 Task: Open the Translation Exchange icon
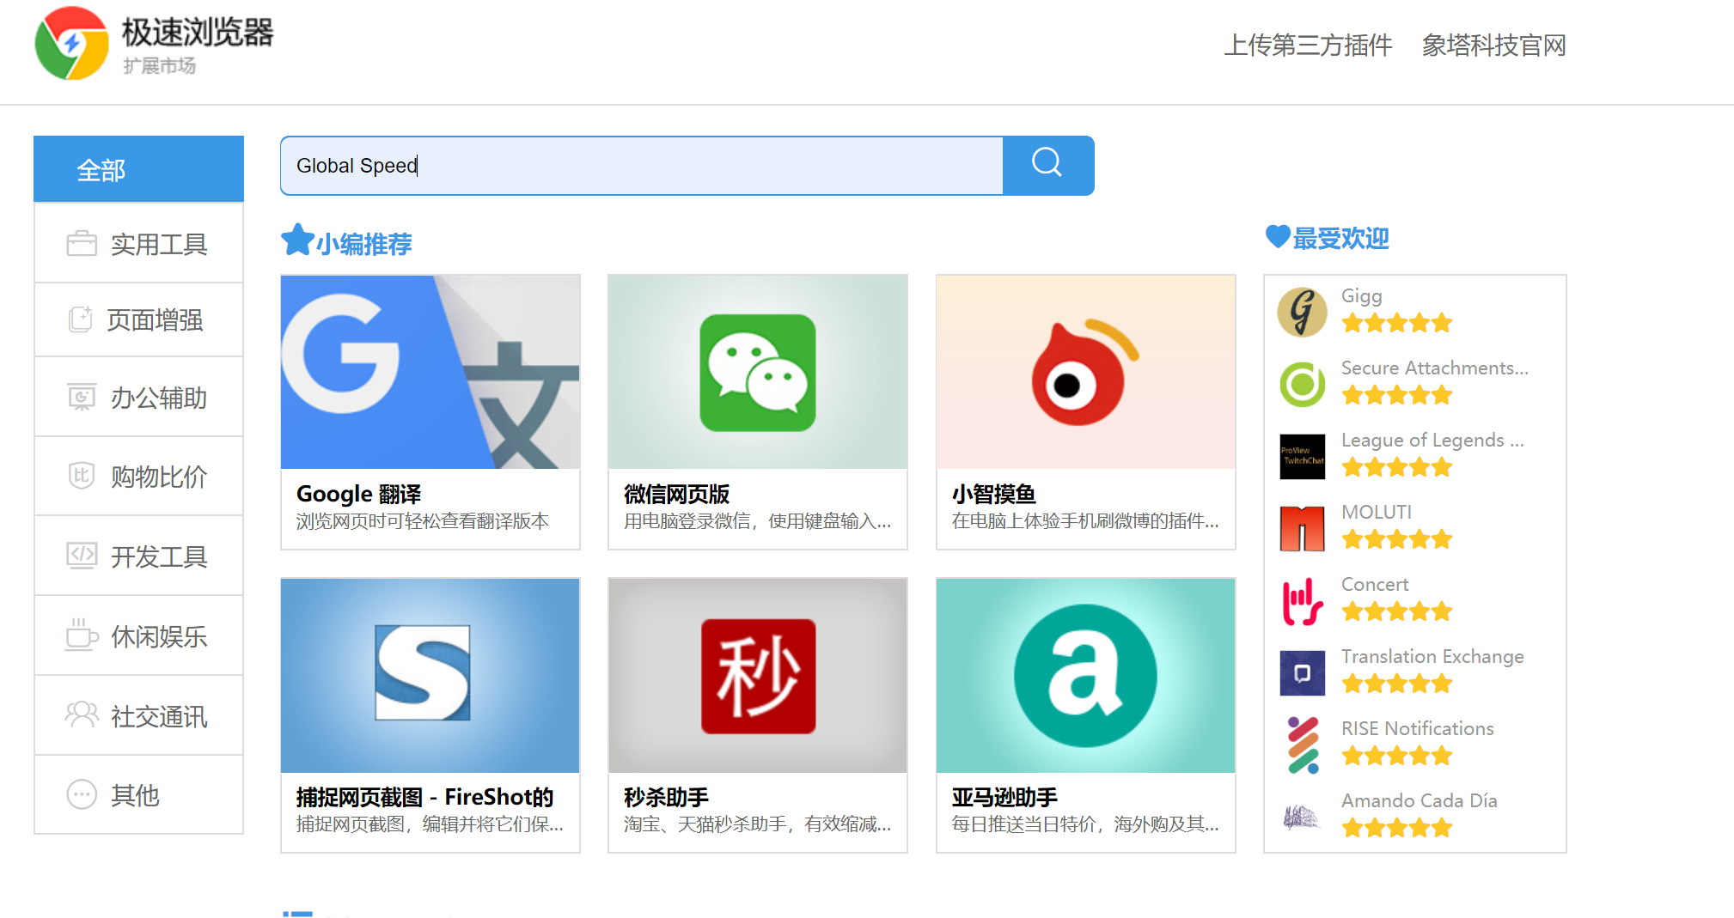1302,672
